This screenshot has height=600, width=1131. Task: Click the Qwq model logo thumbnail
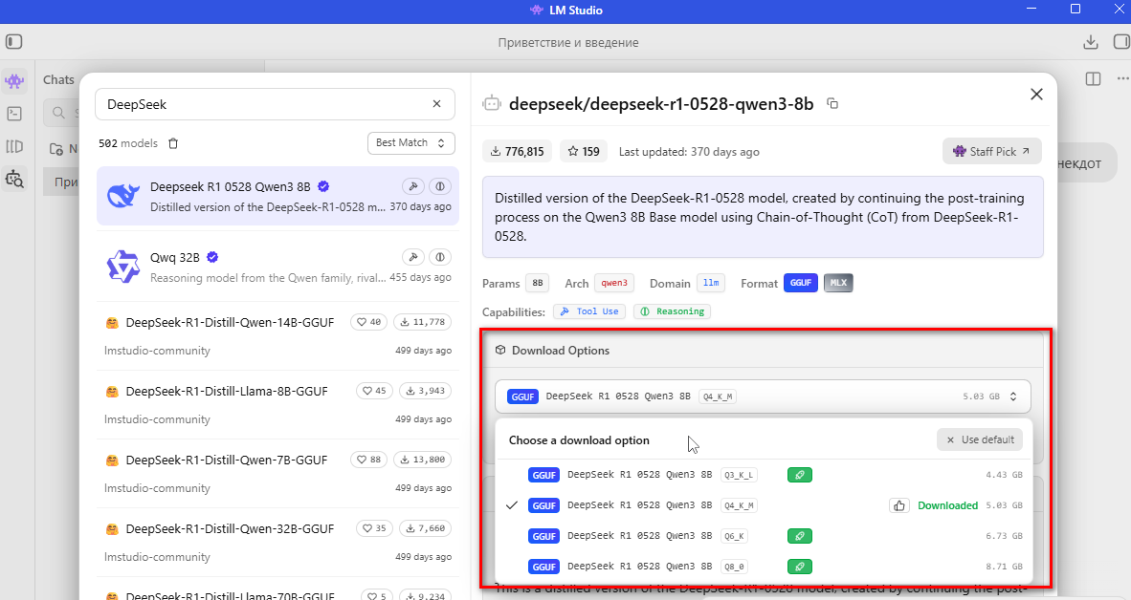(123, 267)
